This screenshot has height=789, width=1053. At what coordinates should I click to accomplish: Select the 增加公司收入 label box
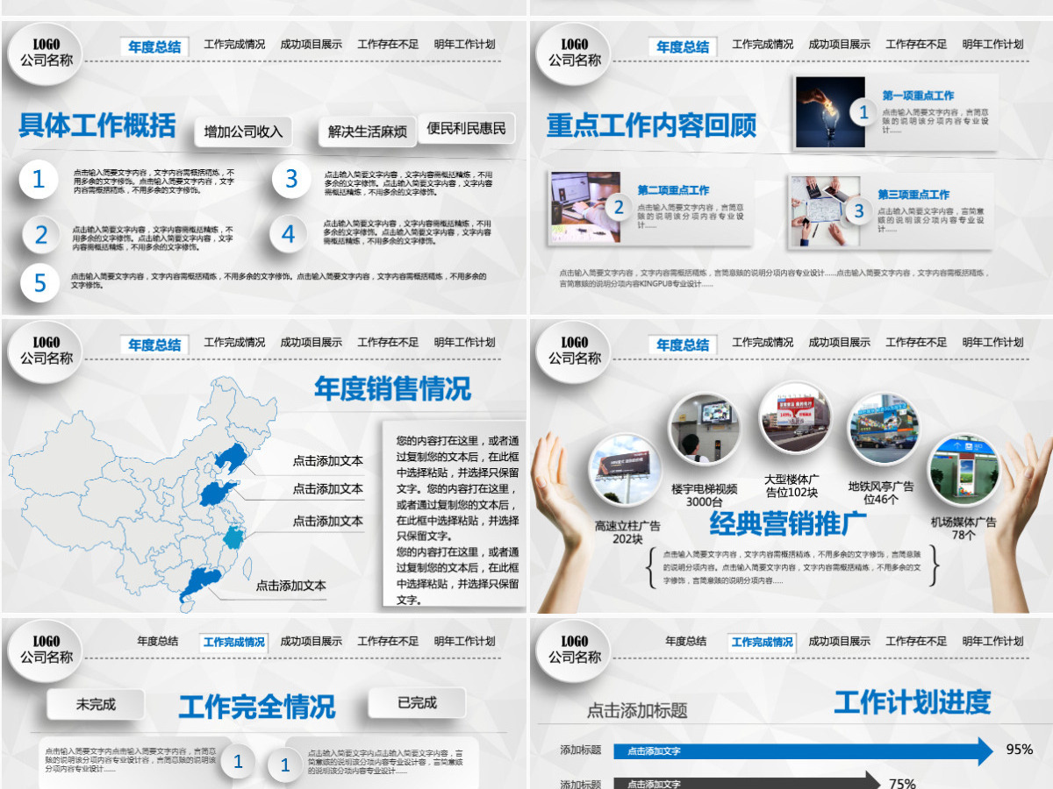point(244,131)
